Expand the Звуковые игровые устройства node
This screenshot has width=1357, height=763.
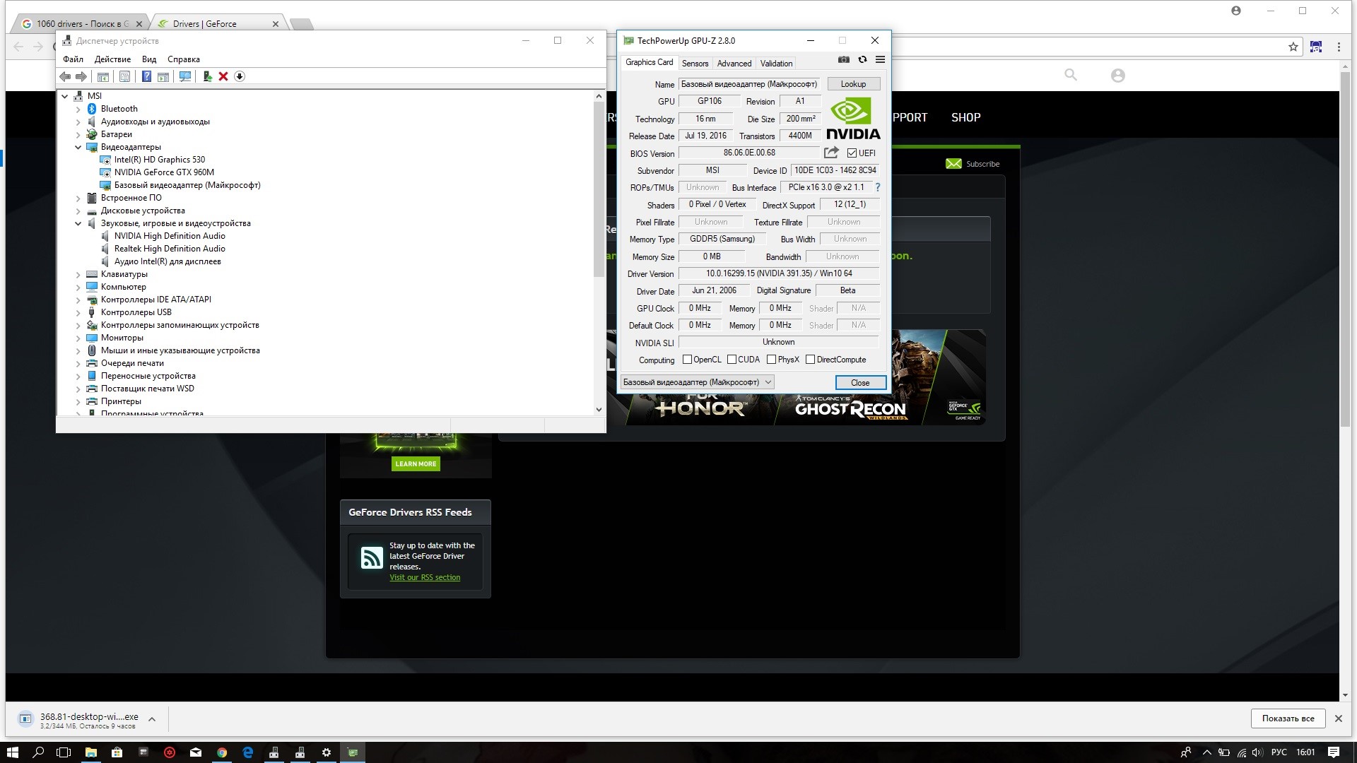click(77, 223)
